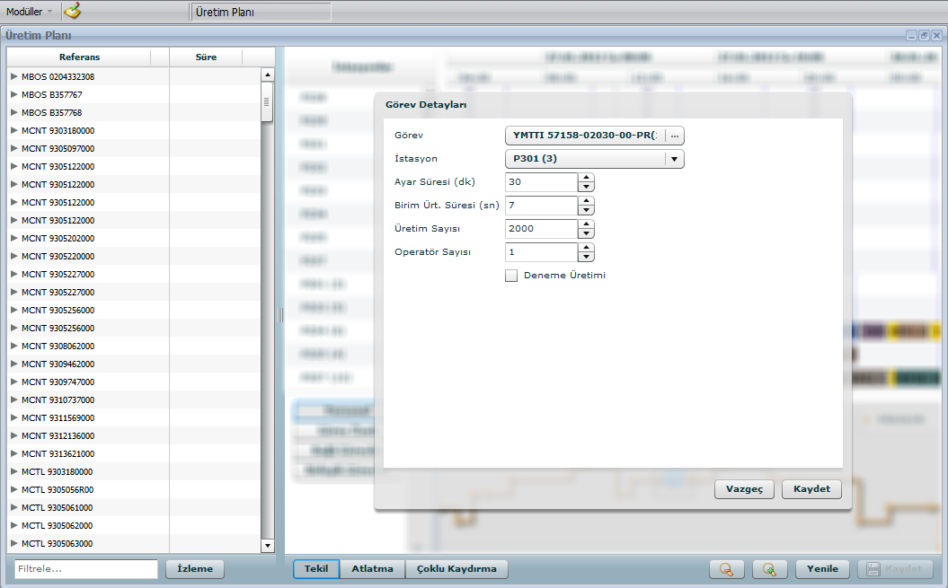
Task: Expand the MCTL 9305063000 tree row
Action: (x=13, y=543)
